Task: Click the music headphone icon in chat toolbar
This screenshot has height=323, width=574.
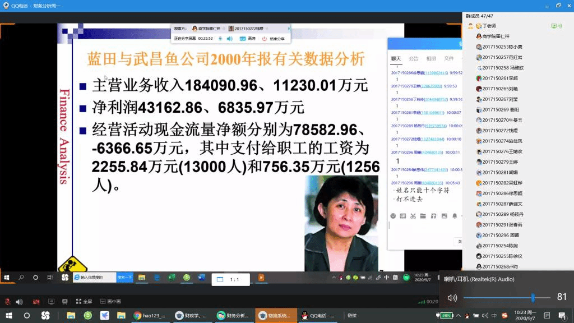Action: [x=433, y=216]
